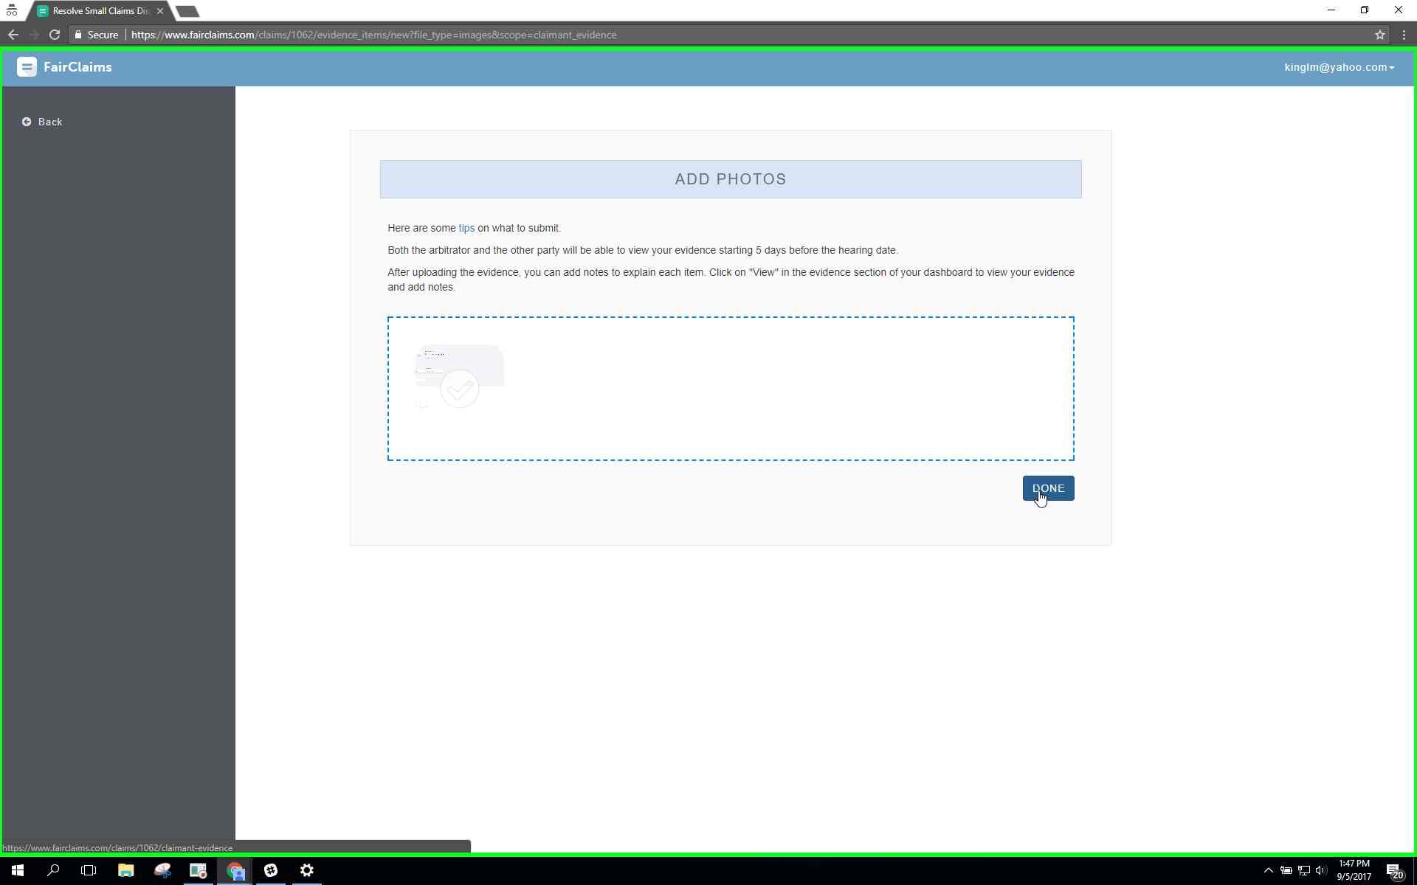The height and width of the screenshot is (885, 1417).
Task: Reload the page with refresh icon
Action: 55,35
